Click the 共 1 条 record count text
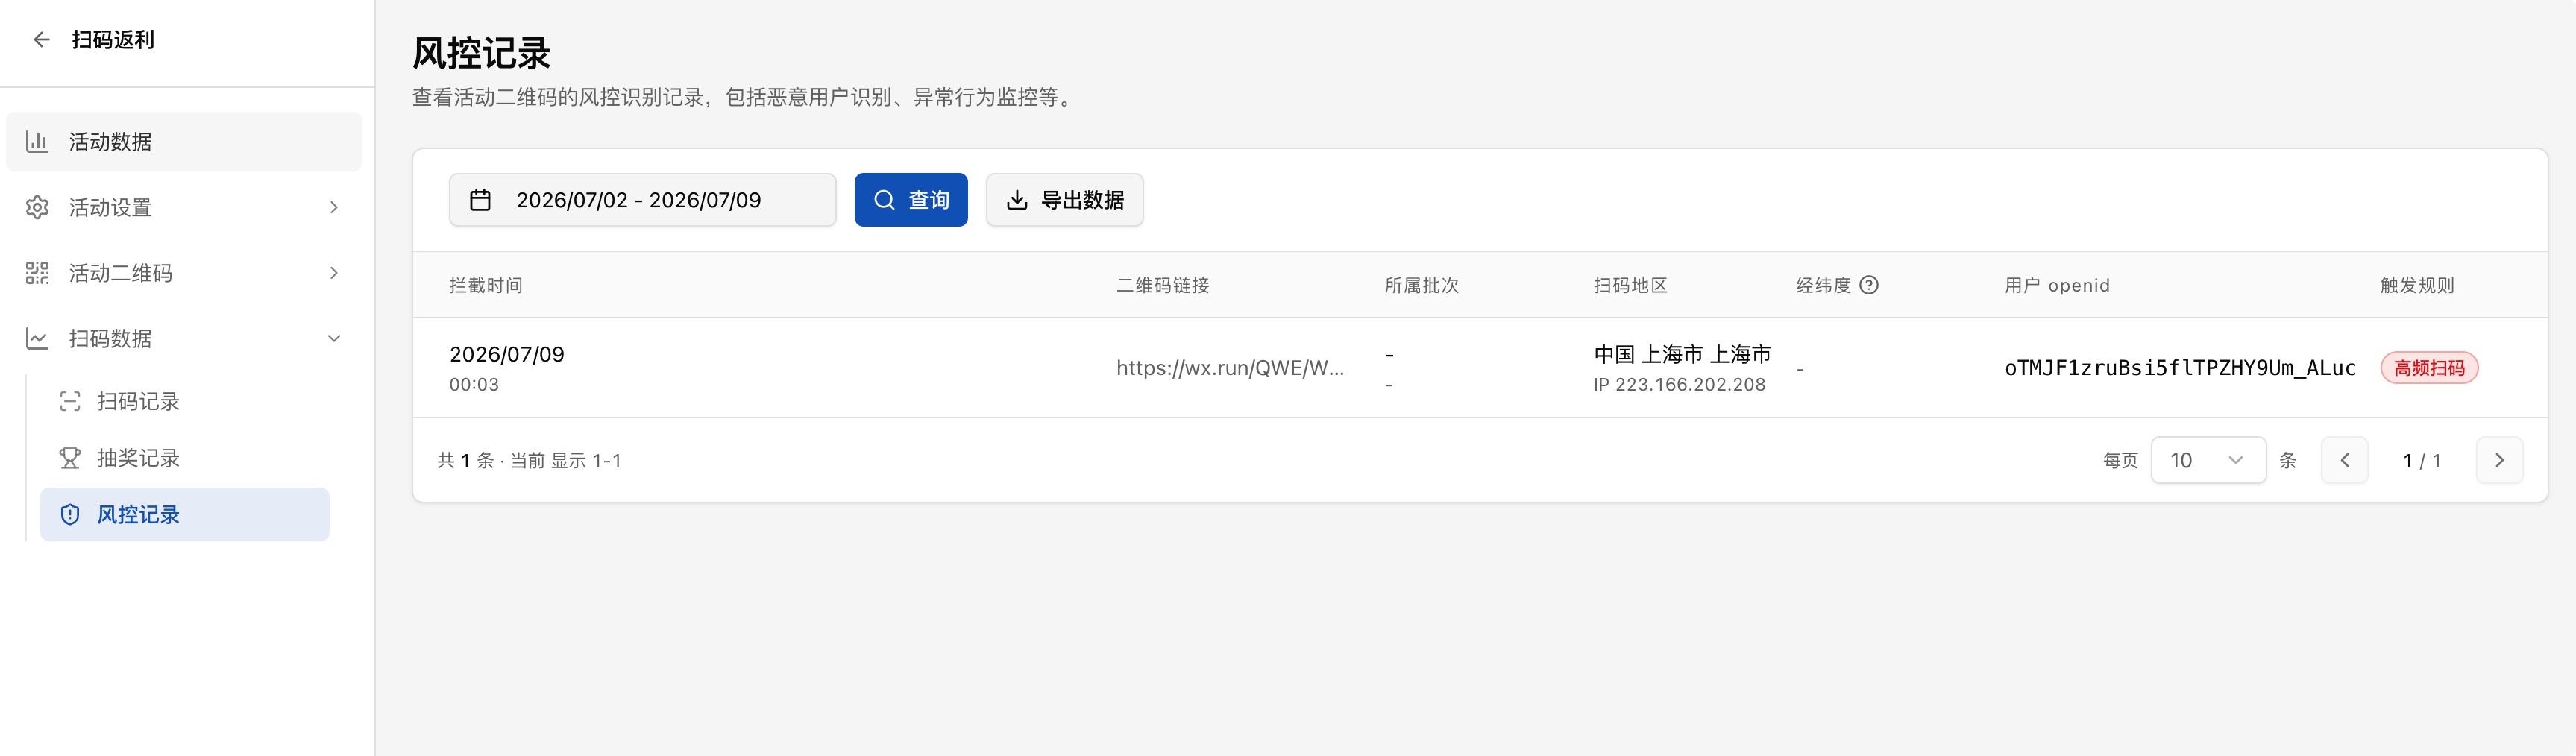The height and width of the screenshot is (756, 2576). [466, 460]
